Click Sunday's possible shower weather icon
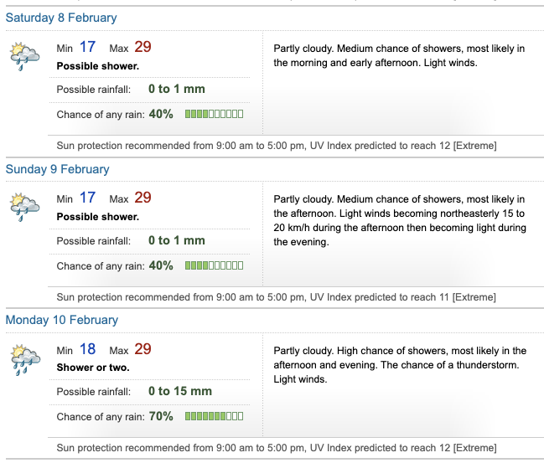 pos(25,207)
